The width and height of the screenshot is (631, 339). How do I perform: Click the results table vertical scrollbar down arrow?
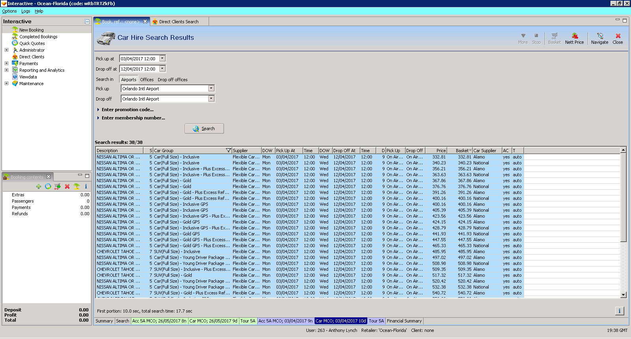pyautogui.click(x=623, y=294)
